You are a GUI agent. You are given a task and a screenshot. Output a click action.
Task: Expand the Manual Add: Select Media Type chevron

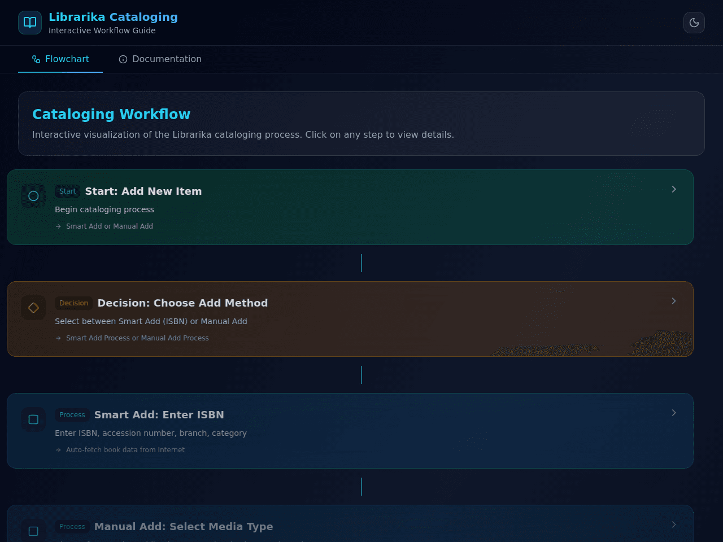(x=674, y=524)
